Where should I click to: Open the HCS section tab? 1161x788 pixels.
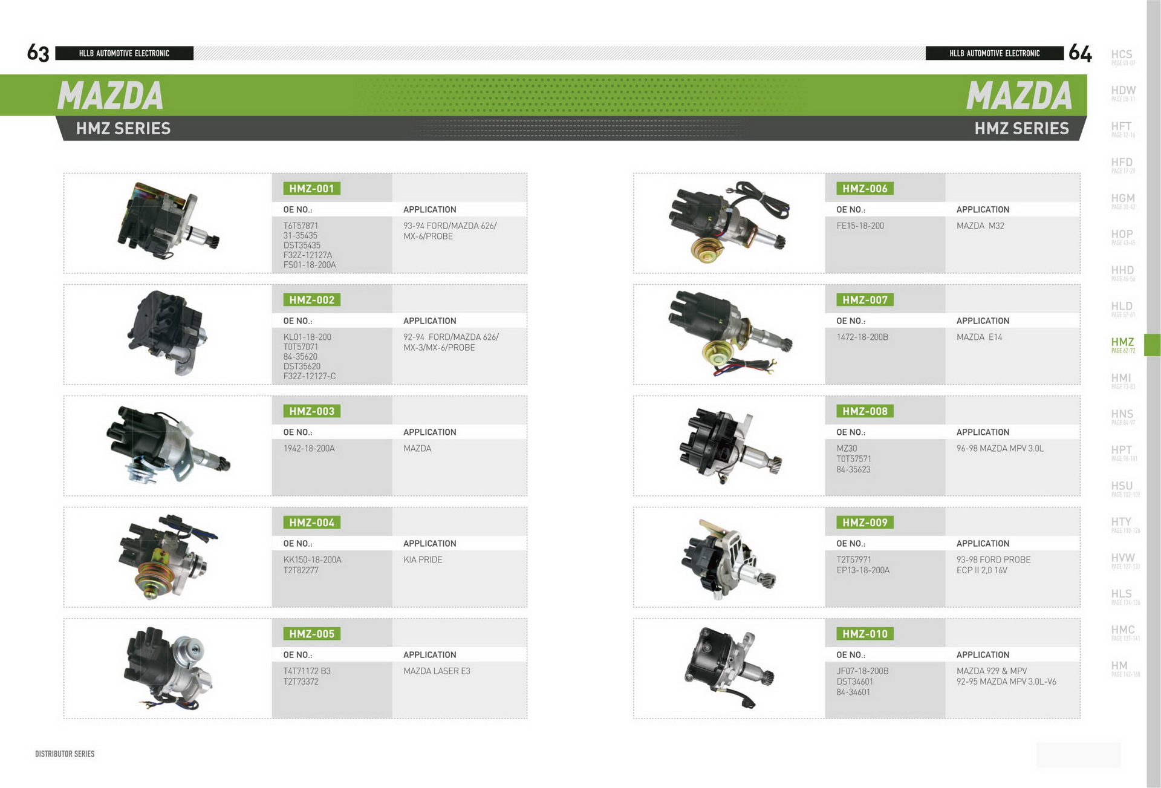1122,57
